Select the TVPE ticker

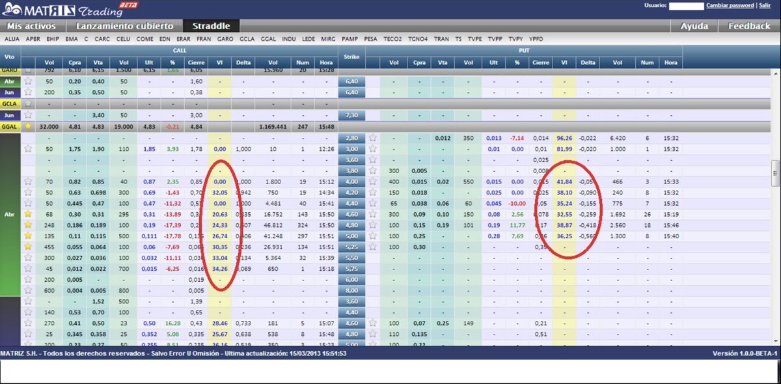click(x=475, y=39)
